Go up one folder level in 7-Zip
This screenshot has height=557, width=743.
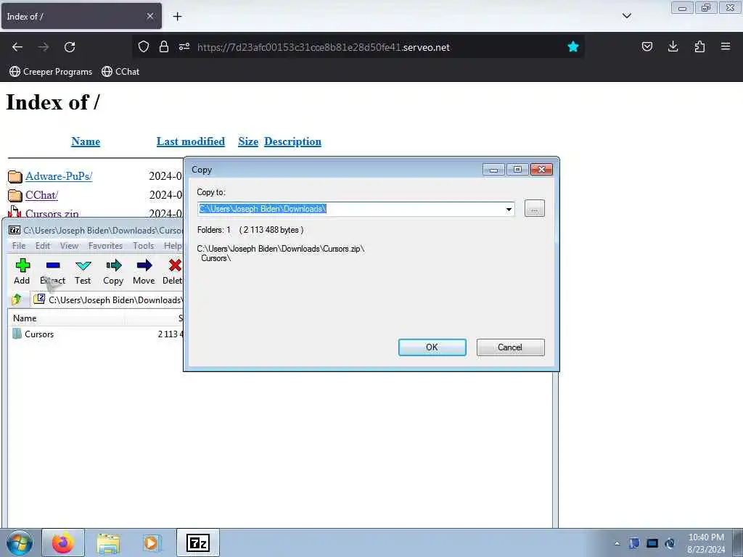tap(17, 300)
